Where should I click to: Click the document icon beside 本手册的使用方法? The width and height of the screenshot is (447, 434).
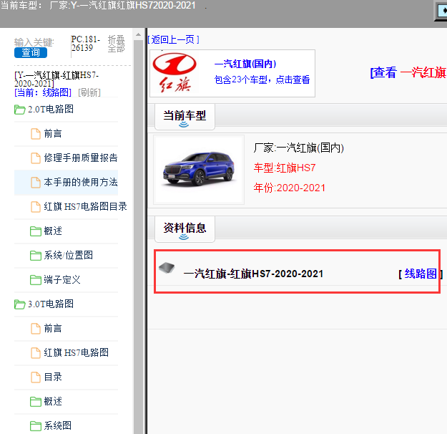(36, 182)
